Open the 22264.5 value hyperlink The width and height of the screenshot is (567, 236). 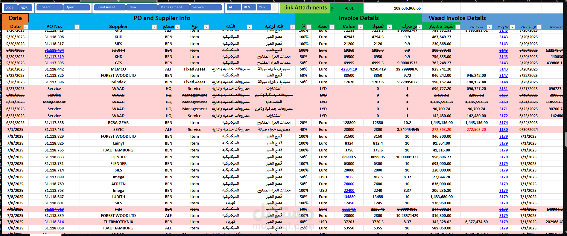tap(349, 209)
